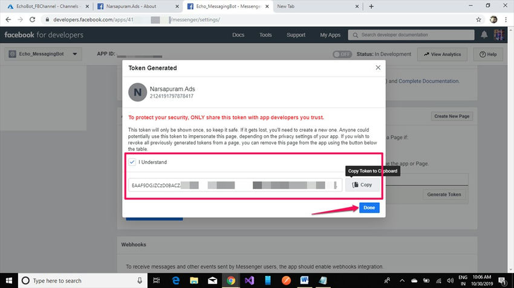Open Chrome three-dot menu
514x288 pixels.
(506, 20)
